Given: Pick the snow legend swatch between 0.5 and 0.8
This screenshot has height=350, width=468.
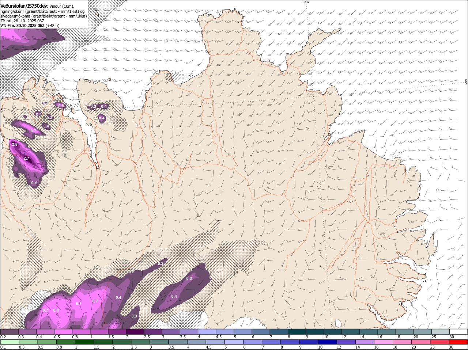Looking at the screenshot, I should 63,331.
